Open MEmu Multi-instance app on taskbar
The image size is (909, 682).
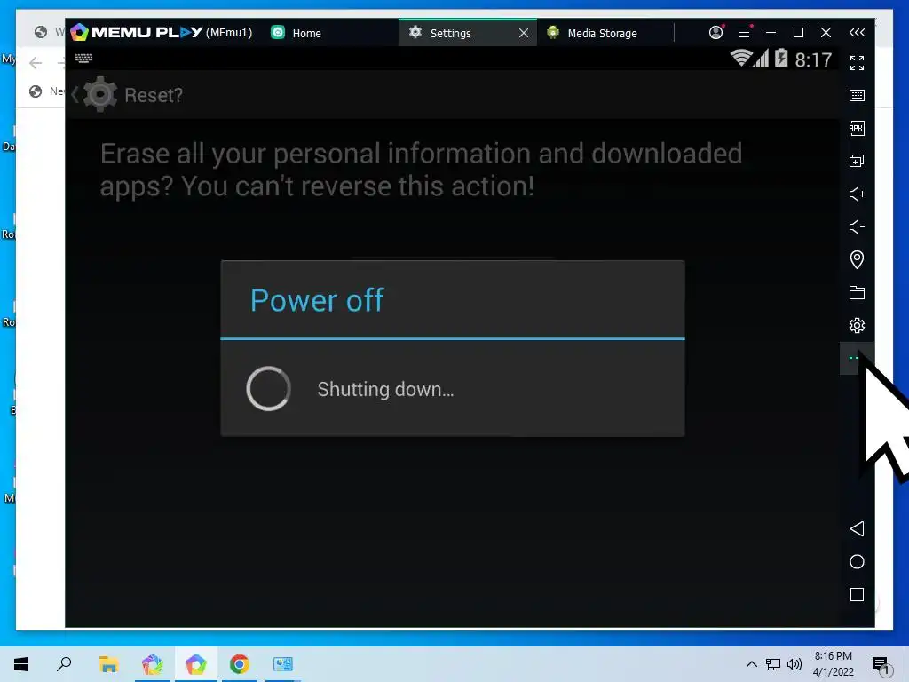[x=153, y=664]
